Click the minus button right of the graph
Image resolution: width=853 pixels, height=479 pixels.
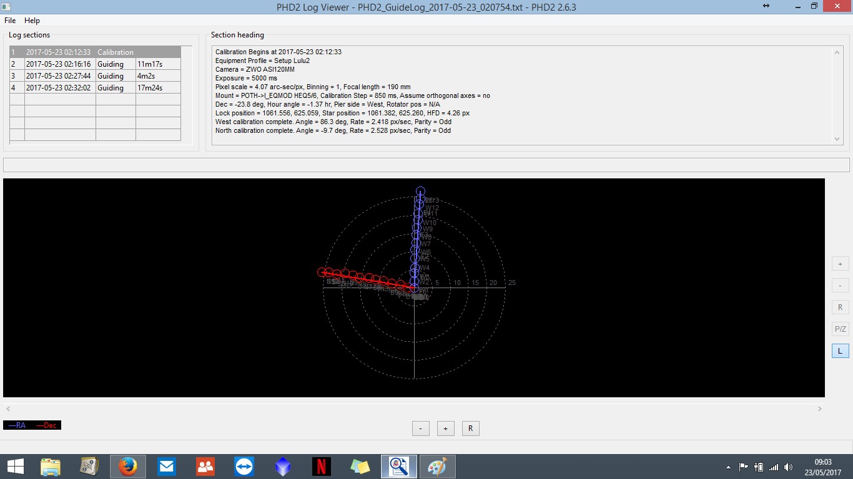(840, 286)
